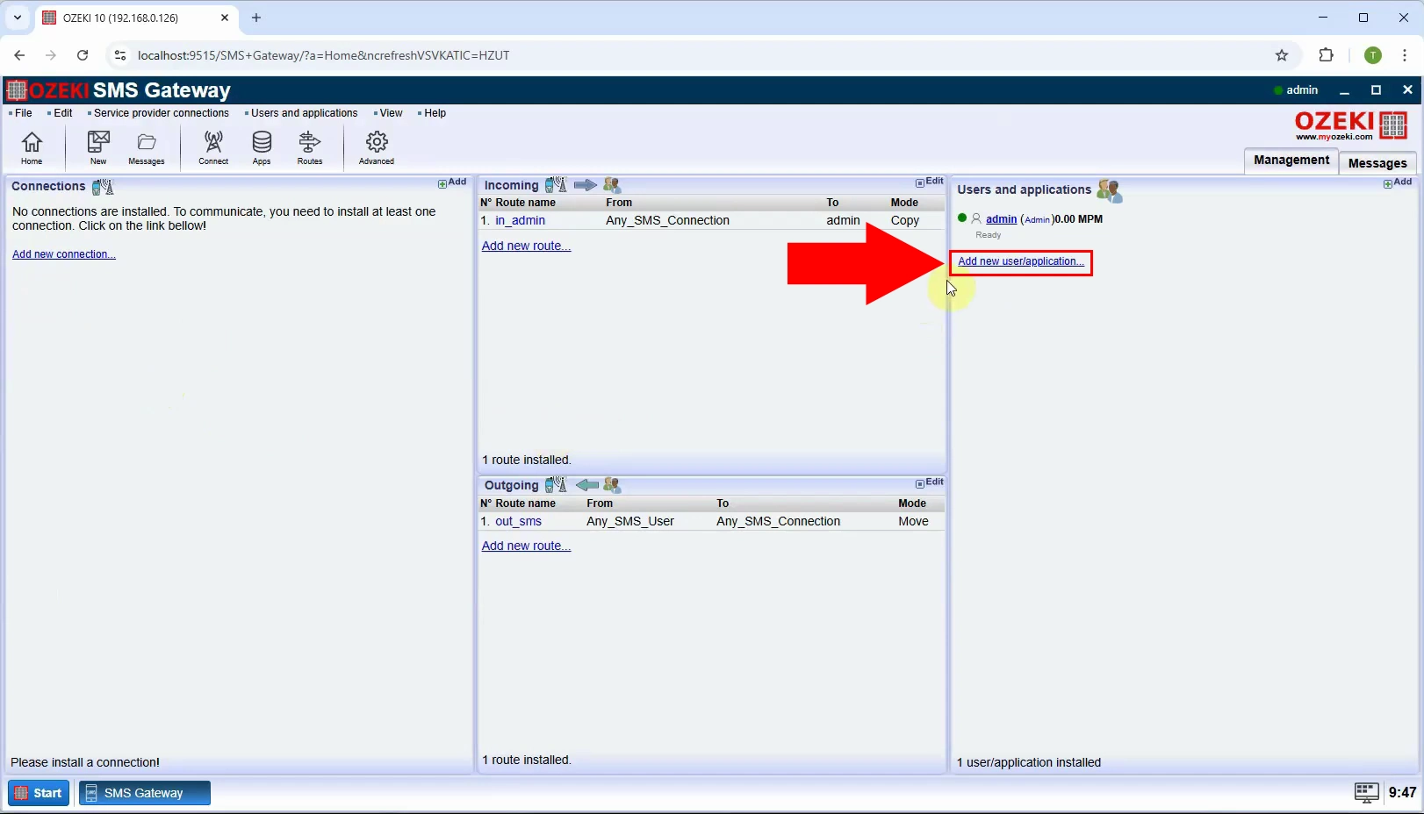This screenshot has width=1424, height=814.
Task: Select the Ozeki logo at top right
Action: pos(1352,125)
